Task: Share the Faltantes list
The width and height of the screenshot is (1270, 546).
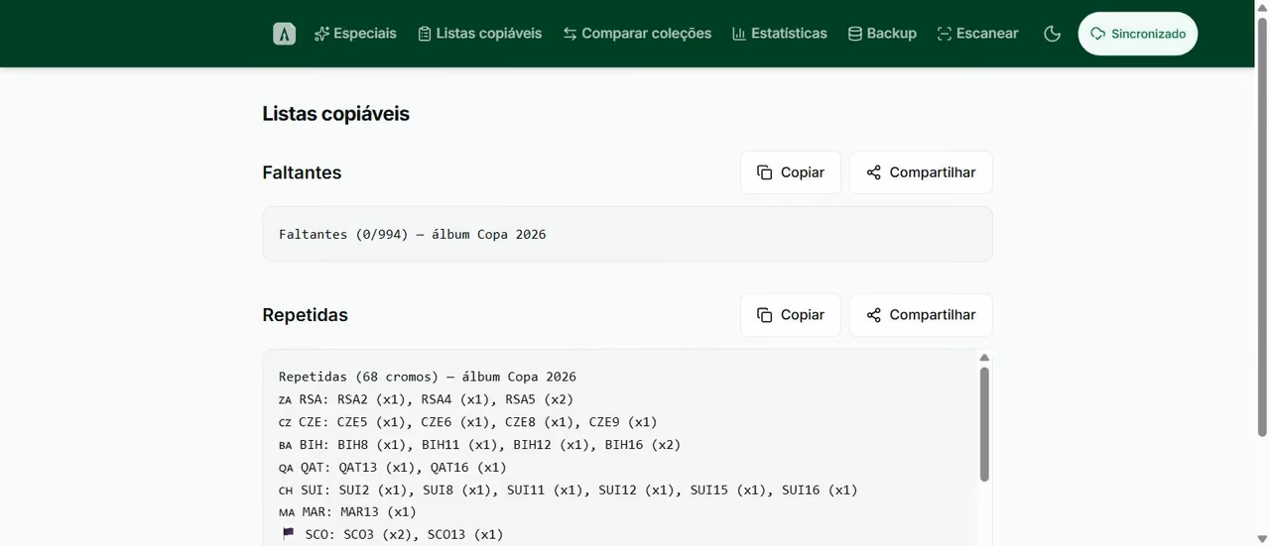Action: pyautogui.click(x=921, y=172)
